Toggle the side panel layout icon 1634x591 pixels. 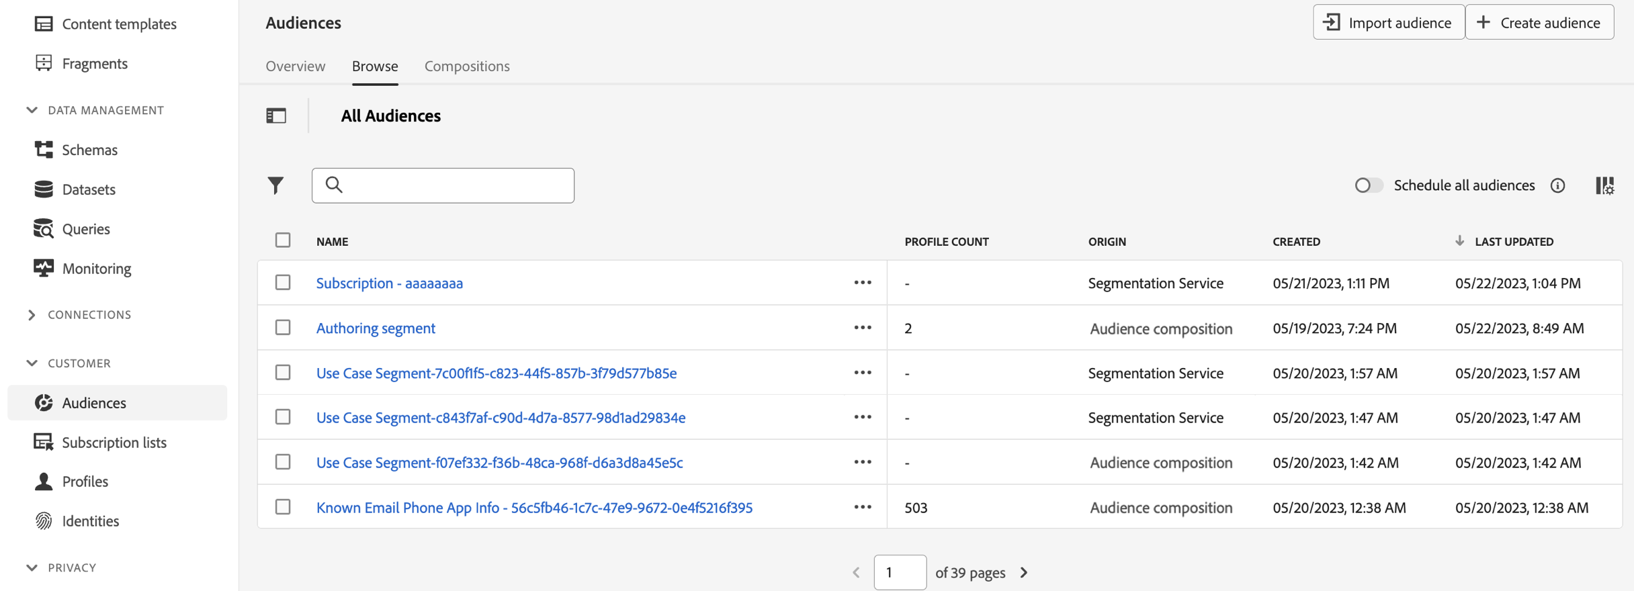coord(276,116)
